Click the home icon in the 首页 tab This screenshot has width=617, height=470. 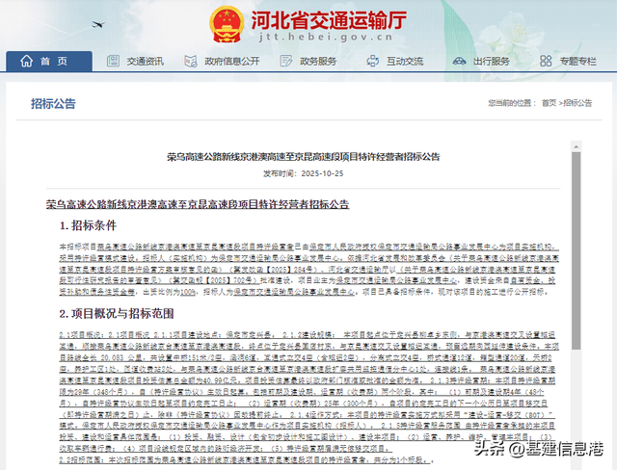coord(26,61)
